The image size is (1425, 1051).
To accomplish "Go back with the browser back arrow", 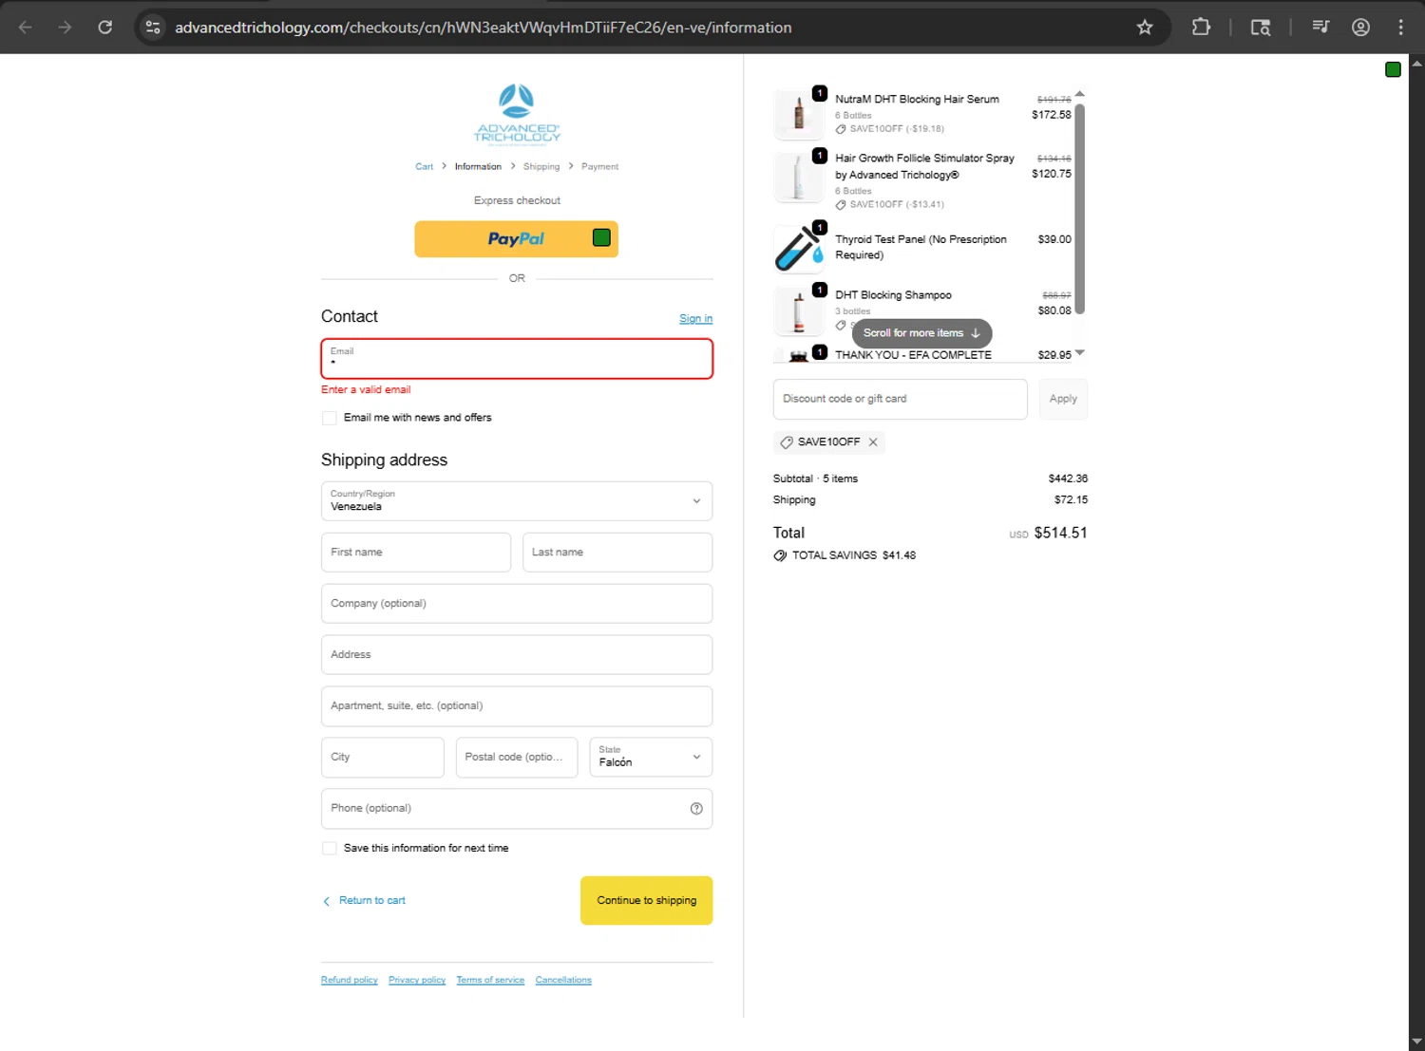I will 26,28.
